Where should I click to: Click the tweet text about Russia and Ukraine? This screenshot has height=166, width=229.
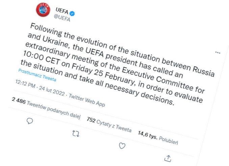[x=118, y=64]
